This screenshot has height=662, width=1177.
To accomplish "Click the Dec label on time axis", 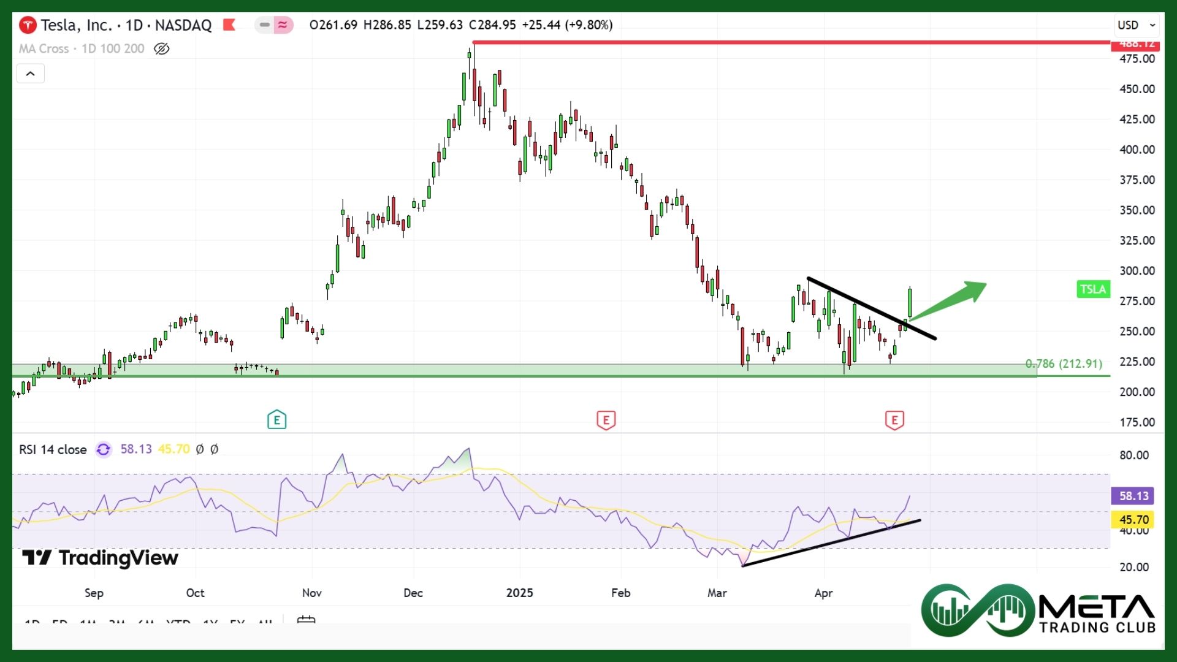I will [413, 593].
